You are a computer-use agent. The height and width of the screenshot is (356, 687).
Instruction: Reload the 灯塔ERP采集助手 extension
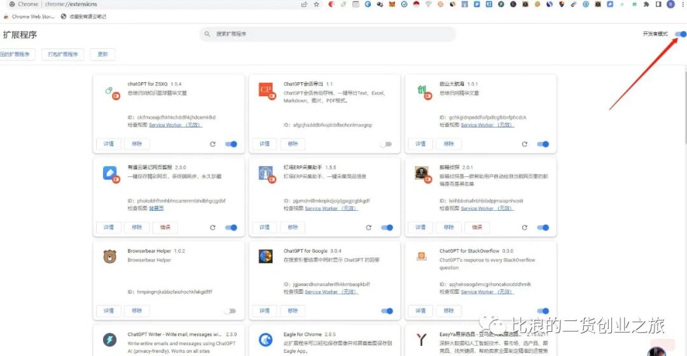click(x=368, y=227)
